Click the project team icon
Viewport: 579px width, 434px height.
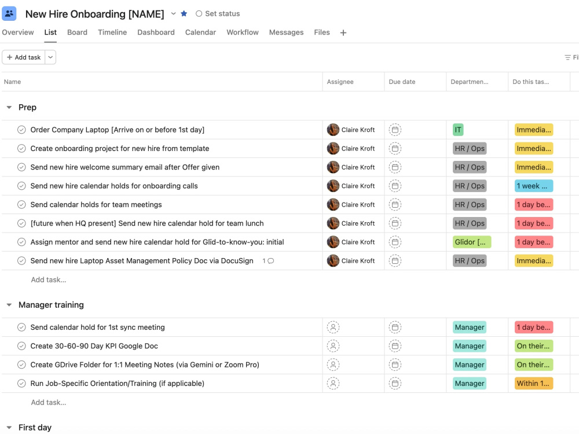point(9,14)
